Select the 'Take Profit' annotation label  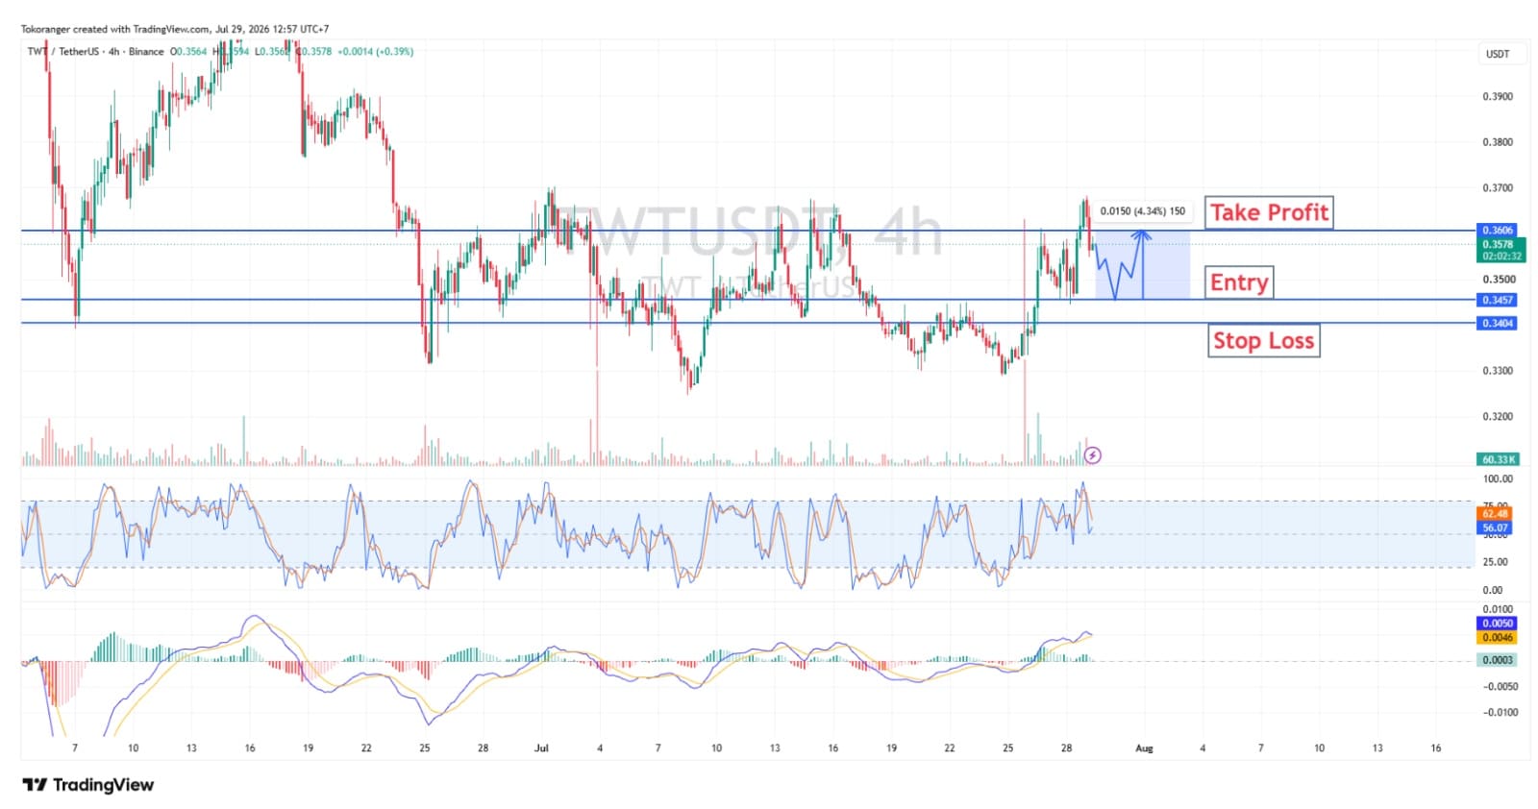[x=1269, y=212]
